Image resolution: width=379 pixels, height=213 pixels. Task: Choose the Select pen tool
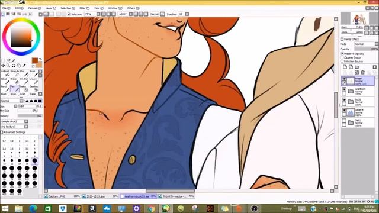(x=24, y=89)
